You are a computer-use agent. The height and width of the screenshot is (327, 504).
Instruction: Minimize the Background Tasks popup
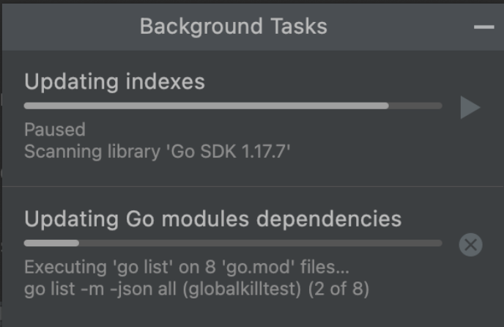point(483,27)
